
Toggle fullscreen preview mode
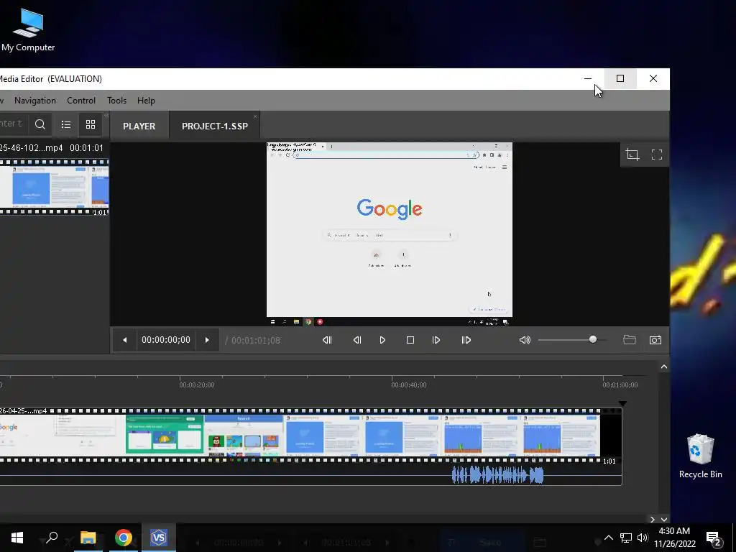point(657,155)
